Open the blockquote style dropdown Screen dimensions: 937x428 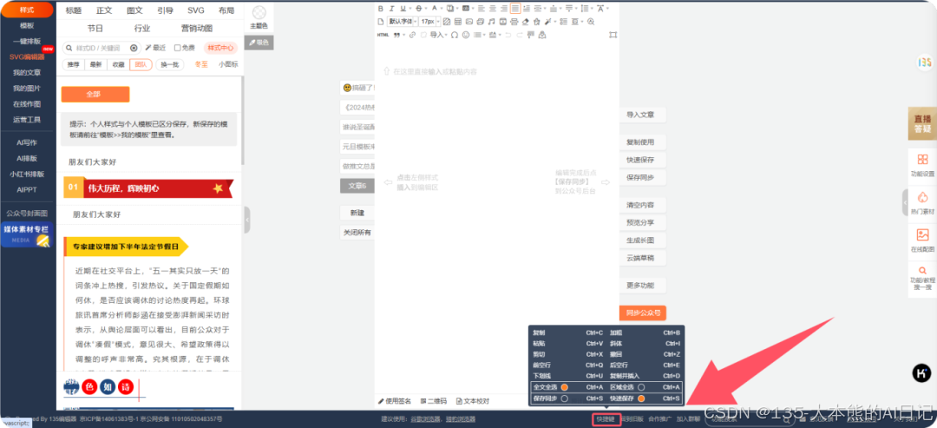pyautogui.click(x=404, y=35)
